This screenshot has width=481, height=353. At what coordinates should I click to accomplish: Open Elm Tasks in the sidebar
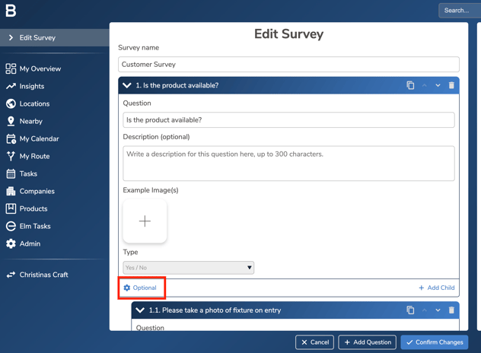(35, 226)
